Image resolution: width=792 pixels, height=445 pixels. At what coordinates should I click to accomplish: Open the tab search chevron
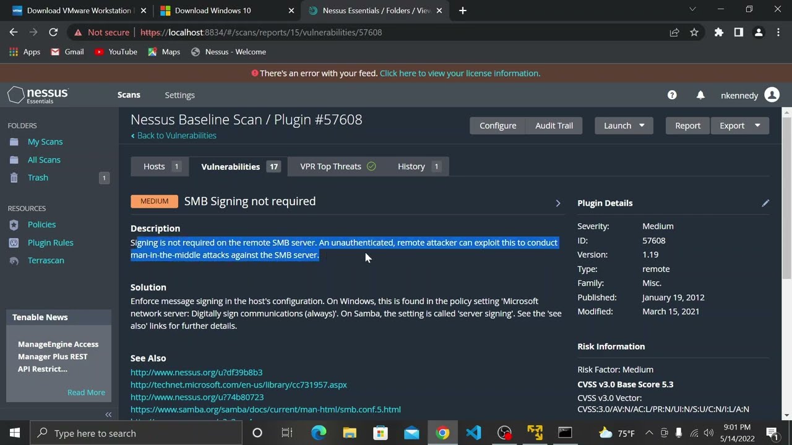[x=692, y=9]
